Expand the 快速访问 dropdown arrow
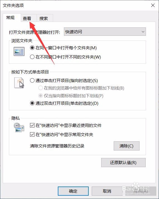Image resolution: width=159 pixels, height=199 pixels. (x=143, y=32)
